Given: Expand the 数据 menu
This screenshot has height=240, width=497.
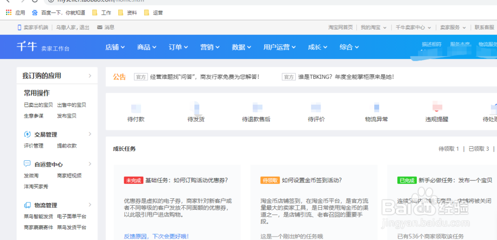Looking at the screenshot, I should click(242, 47).
